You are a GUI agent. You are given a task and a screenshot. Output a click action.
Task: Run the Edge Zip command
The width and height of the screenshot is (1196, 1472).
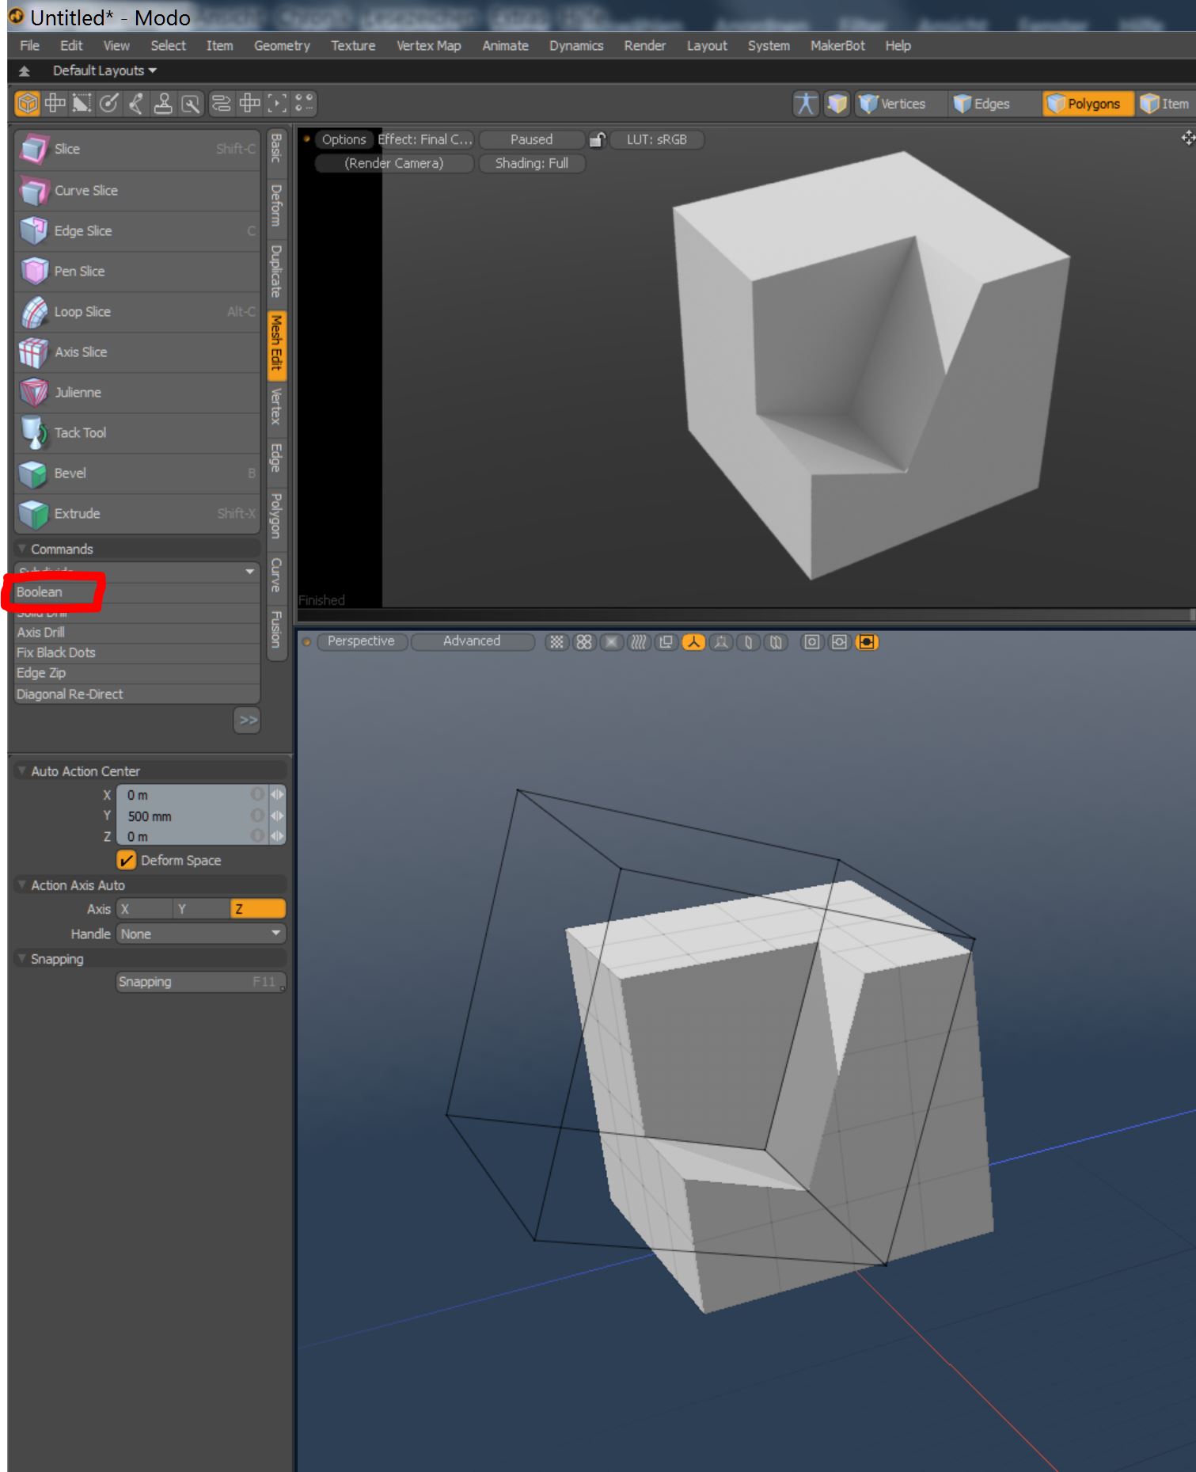click(138, 673)
